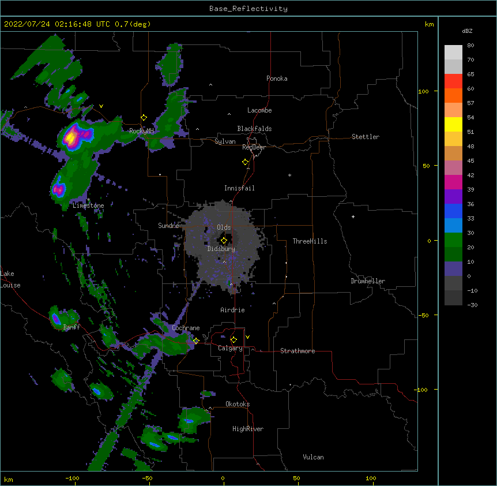497x486 pixels.
Task: Click the Lacombe city label
Action: click(x=259, y=110)
